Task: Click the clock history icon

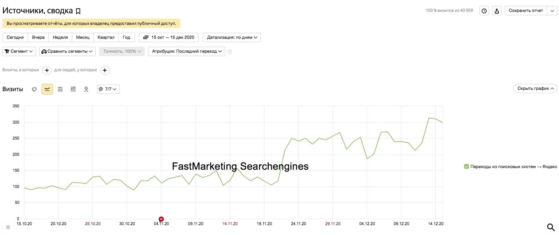Action: point(484,11)
